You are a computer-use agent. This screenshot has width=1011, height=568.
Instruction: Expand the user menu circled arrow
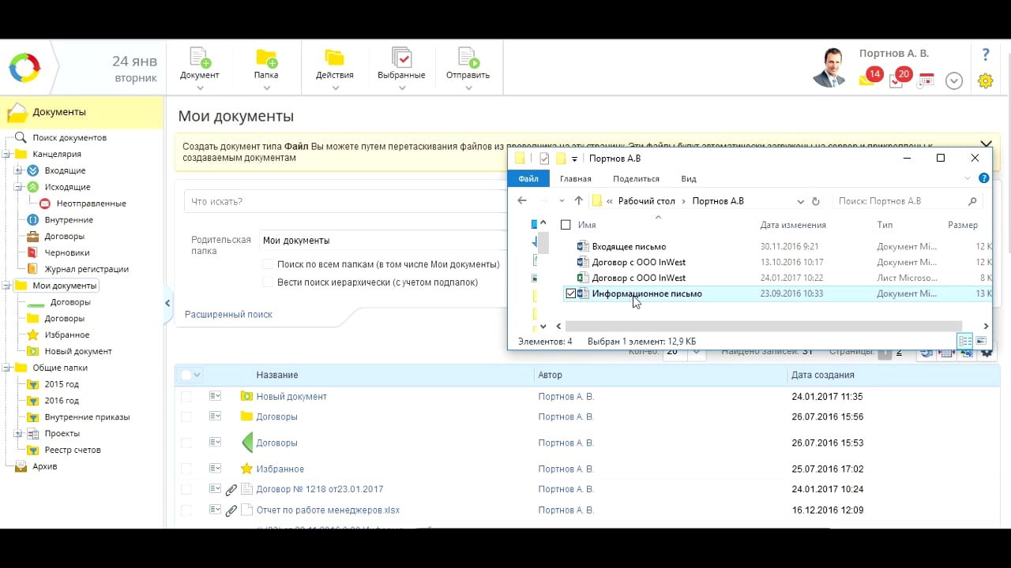(x=954, y=80)
